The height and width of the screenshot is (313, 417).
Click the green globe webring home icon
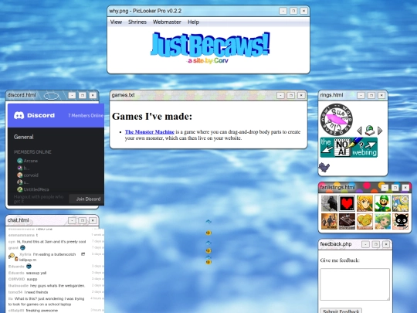[x=370, y=131]
